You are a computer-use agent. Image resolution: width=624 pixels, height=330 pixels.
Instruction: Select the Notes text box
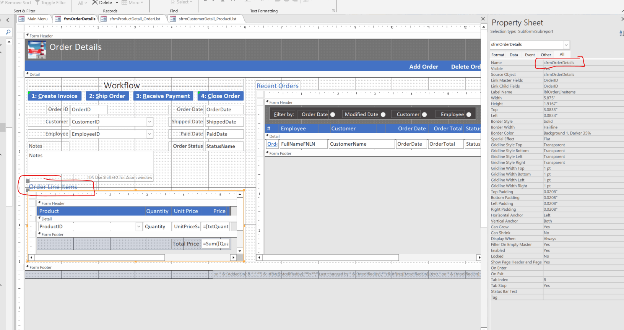tap(90, 163)
